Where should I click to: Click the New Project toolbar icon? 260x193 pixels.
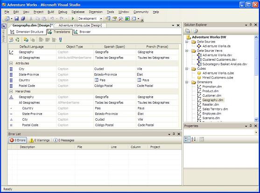pyautogui.click(x=7, y=19)
